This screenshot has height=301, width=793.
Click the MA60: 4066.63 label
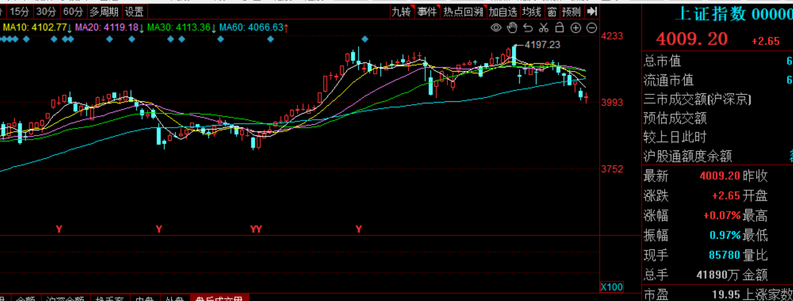(251, 27)
